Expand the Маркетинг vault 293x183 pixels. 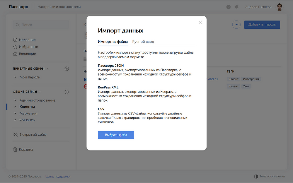pyautogui.click(x=15, y=113)
